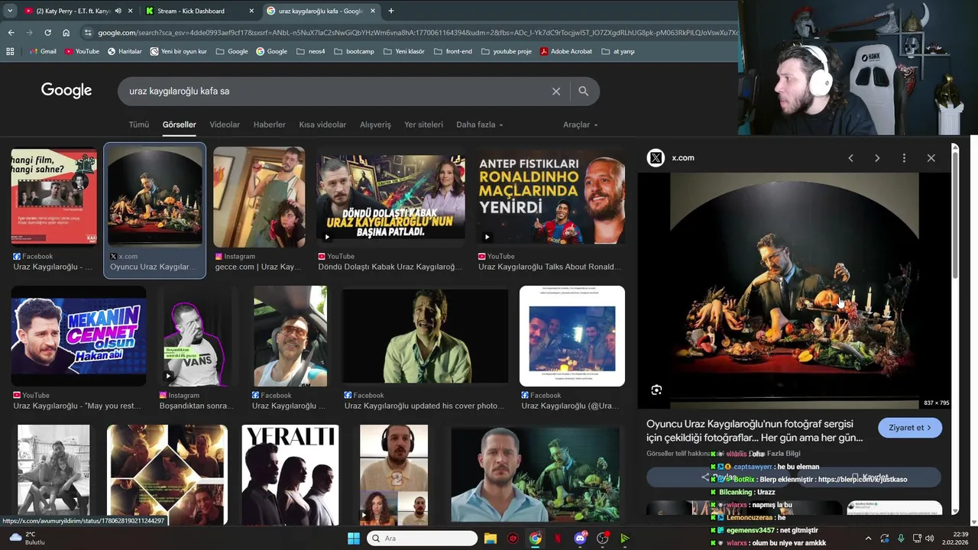
Task: Open preview panel three-dot options menu
Action: click(904, 157)
